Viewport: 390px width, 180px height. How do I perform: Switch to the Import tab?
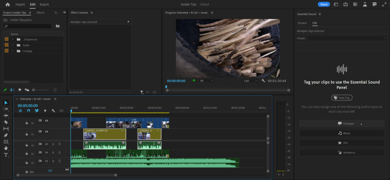pos(20,4)
